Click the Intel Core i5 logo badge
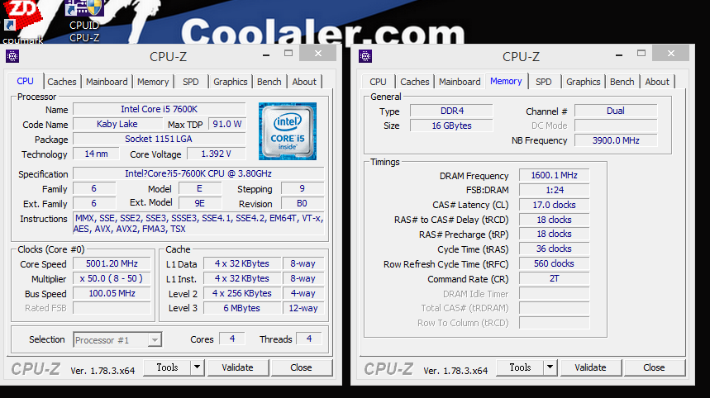The width and height of the screenshot is (710, 398). tap(288, 131)
